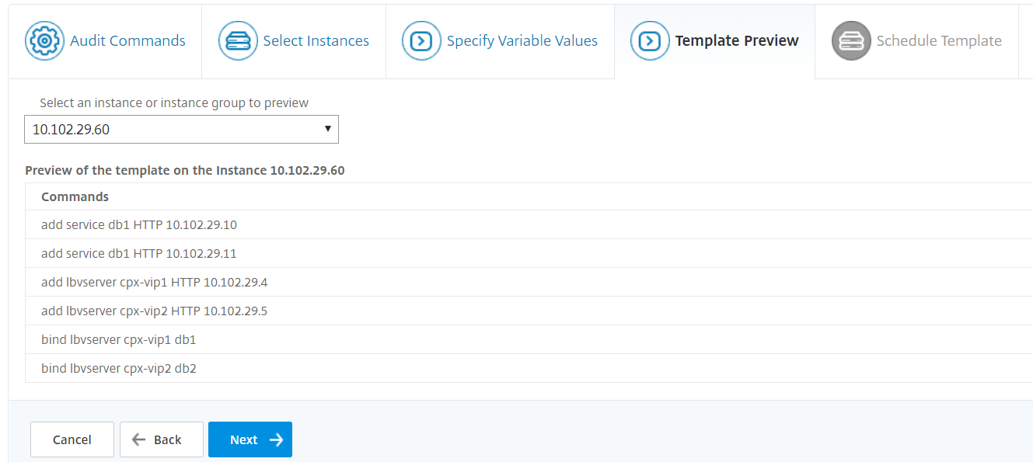
Task: Click the Schedule Template step icon
Action: click(851, 41)
